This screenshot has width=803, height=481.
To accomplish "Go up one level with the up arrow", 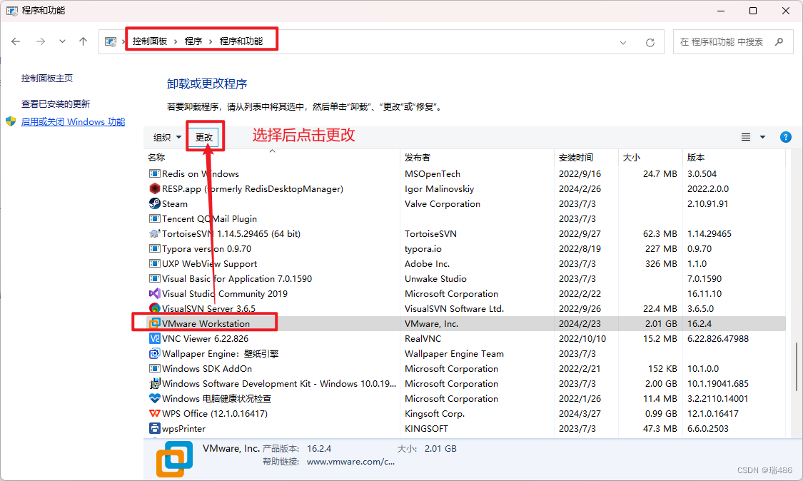I will [x=83, y=41].
